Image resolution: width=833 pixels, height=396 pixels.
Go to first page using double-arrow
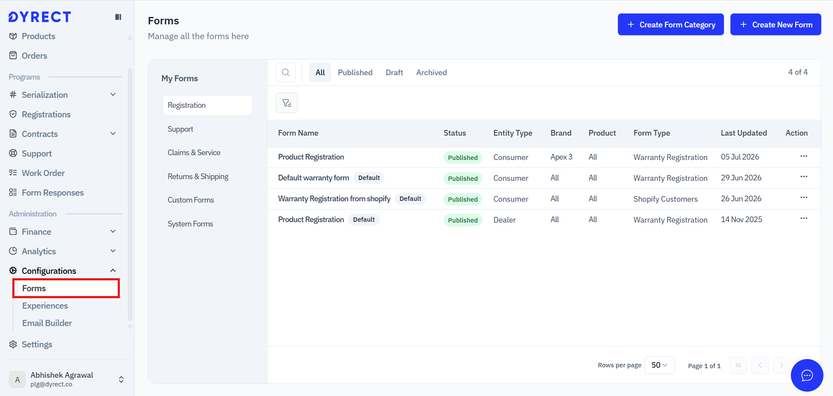[738, 365]
